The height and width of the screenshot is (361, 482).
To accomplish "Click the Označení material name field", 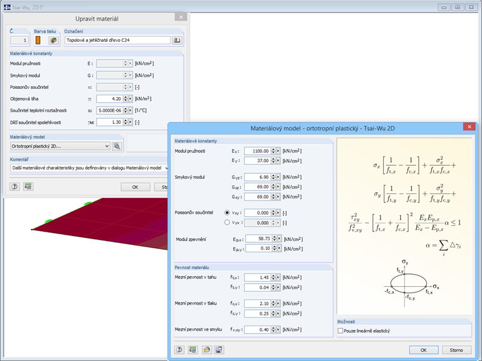I will tap(117, 40).
